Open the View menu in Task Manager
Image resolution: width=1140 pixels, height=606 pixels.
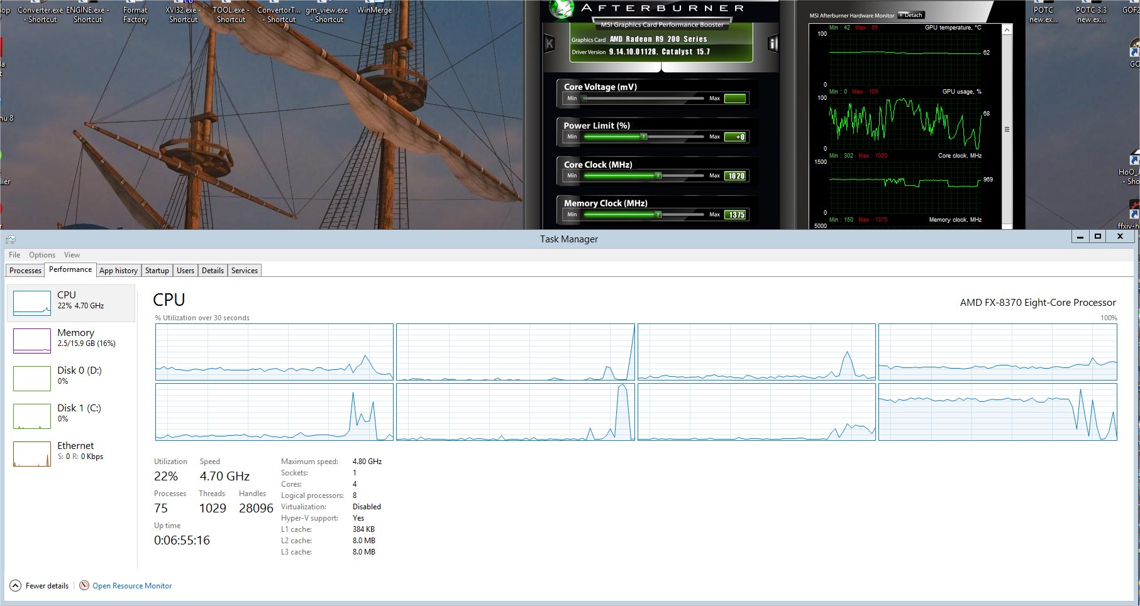[72, 255]
